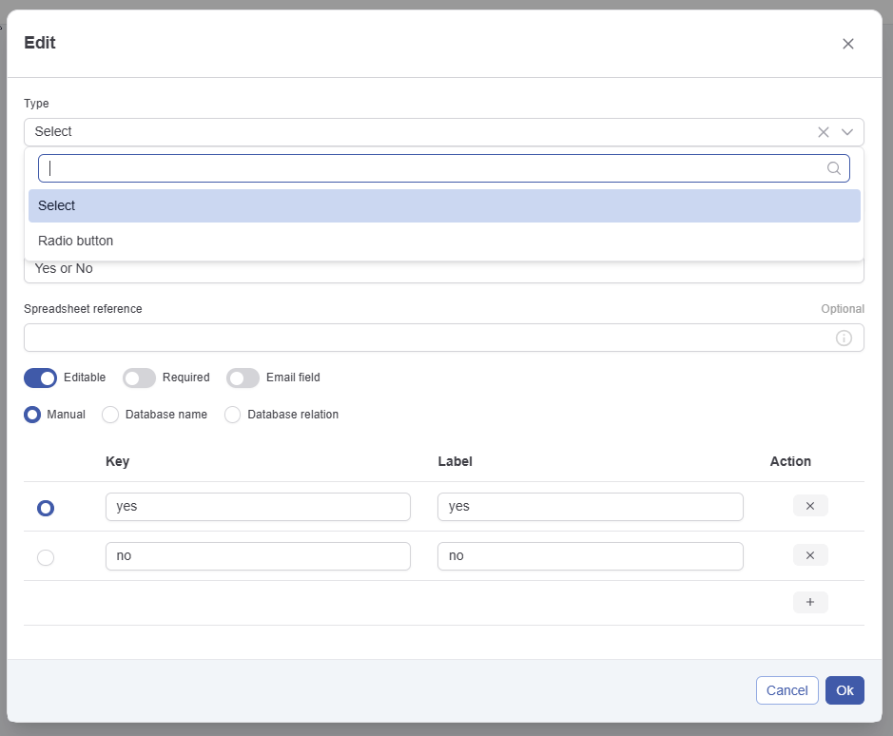The width and height of the screenshot is (893, 736).
Task: Toggle the Editable switch off
Action: point(41,378)
